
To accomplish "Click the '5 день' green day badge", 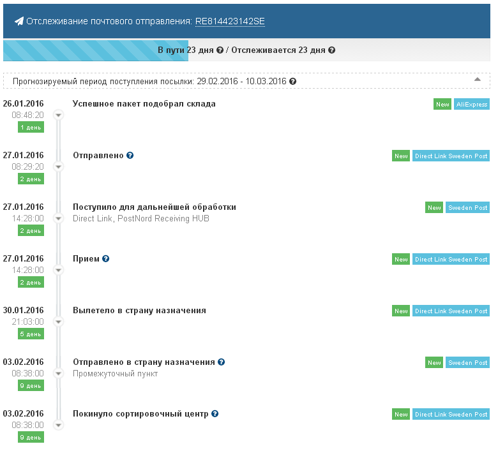I will (31, 334).
